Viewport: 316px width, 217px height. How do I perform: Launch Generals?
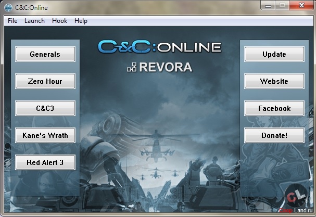click(x=45, y=54)
